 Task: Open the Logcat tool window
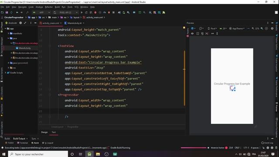click(x=48, y=143)
